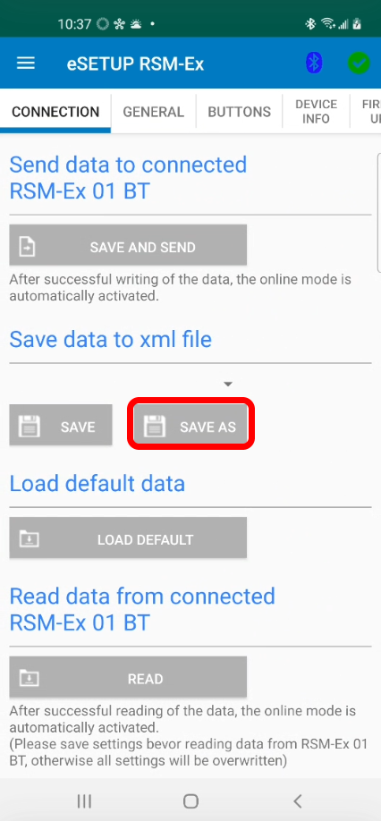This screenshot has height=821, width=381.
Task: Open the hamburger navigation menu
Action: coord(26,63)
